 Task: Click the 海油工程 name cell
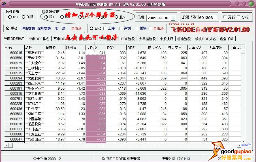point(35,114)
